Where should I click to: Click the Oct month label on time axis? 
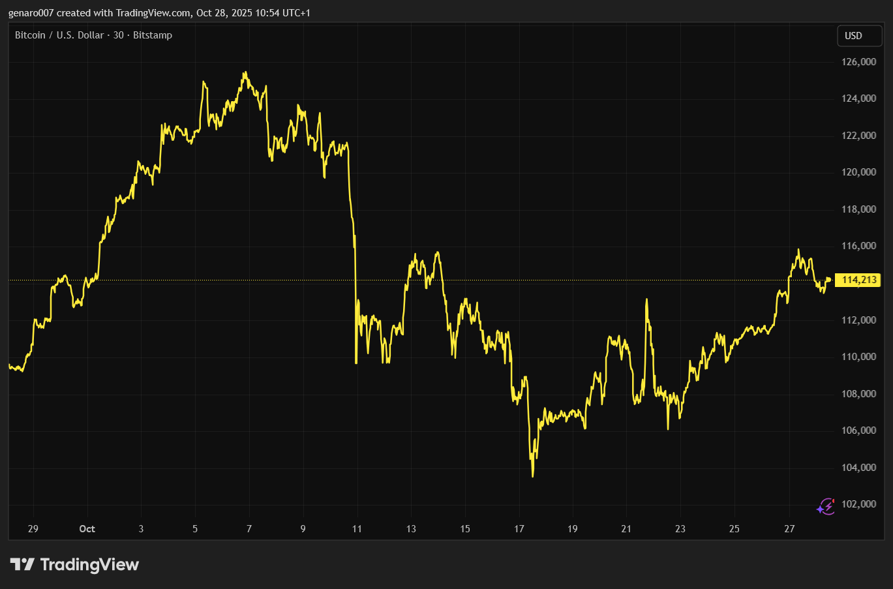tap(87, 529)
